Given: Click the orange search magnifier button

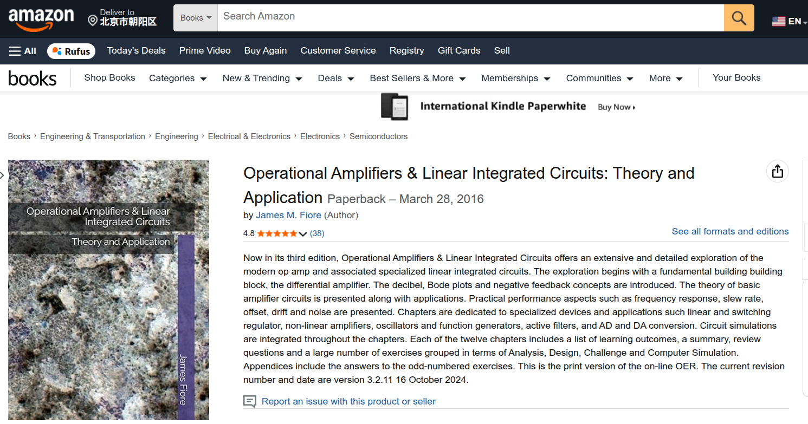Looking at the screenshot, I should click(739, 18).
